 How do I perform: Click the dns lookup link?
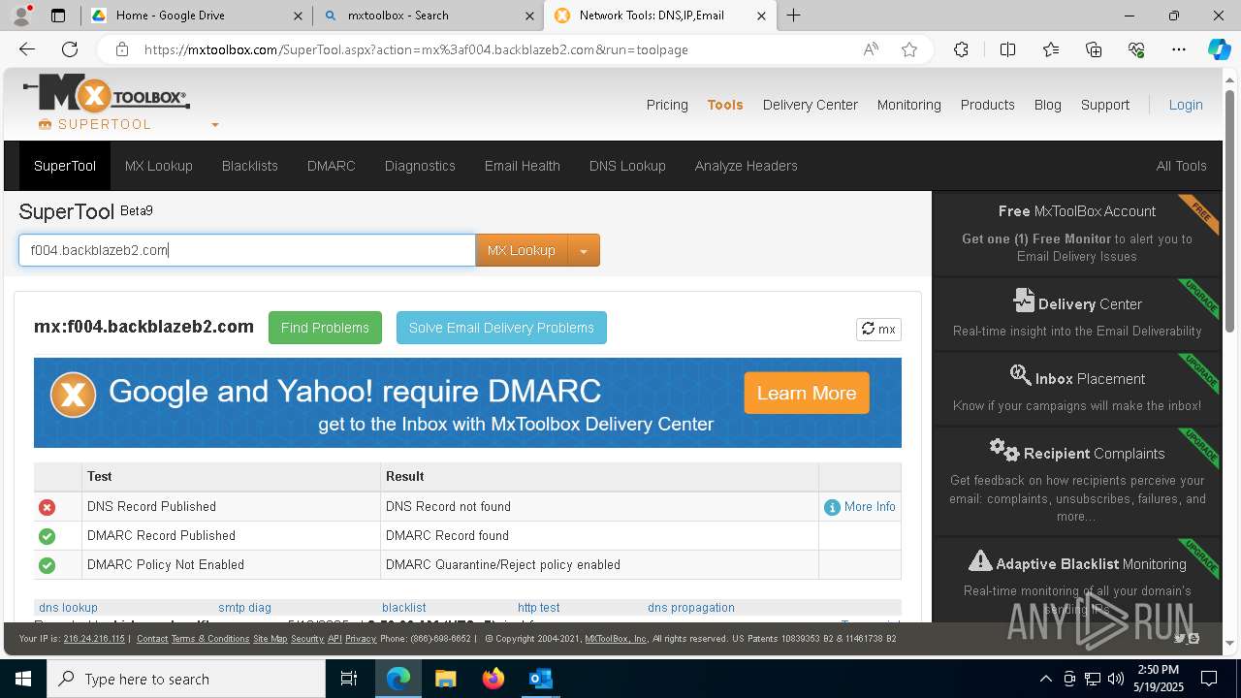tap(68, 608)
